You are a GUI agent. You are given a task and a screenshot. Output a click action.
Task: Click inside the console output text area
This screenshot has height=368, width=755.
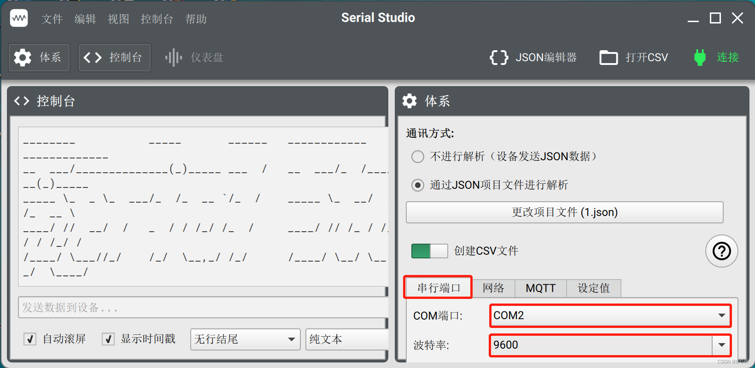coord(203,207)
